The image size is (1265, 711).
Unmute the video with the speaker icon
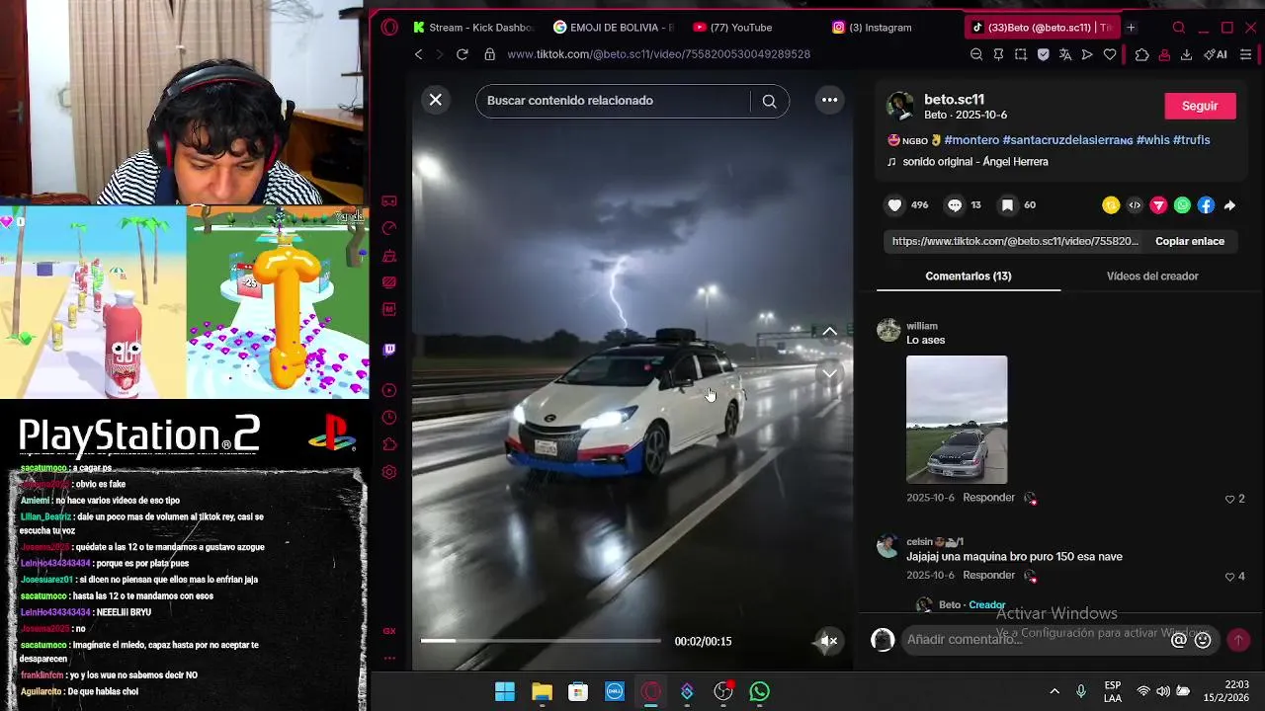point(829,641)
